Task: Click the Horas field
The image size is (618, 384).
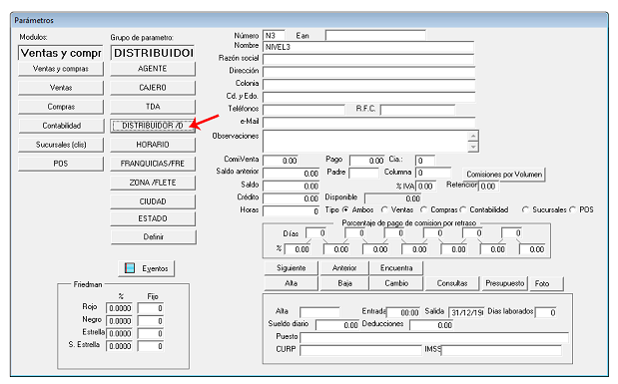Action: tap(292, 211)
